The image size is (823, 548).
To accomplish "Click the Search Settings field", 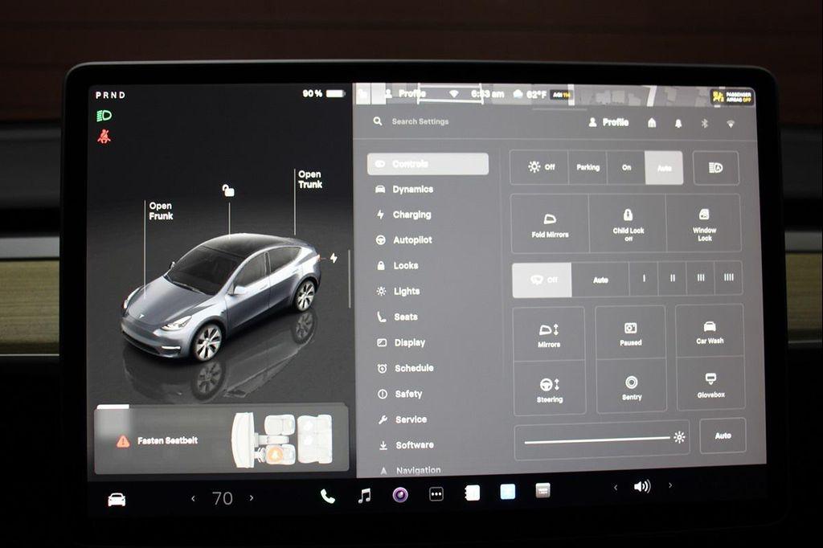I will tap(418, 121).
